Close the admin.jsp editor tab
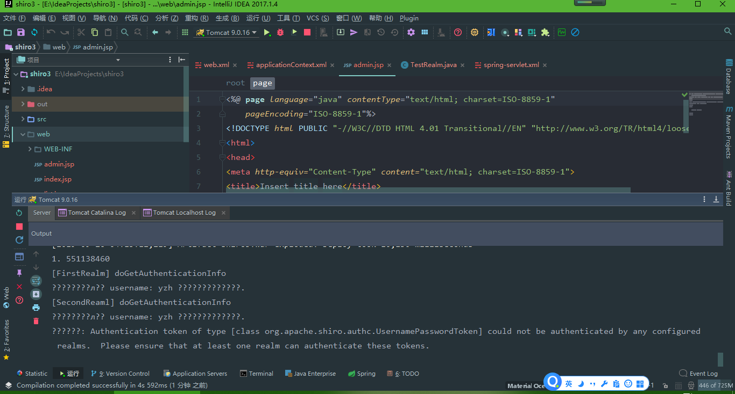The width and height of the screenshot is (735, 394). point(389,65)
